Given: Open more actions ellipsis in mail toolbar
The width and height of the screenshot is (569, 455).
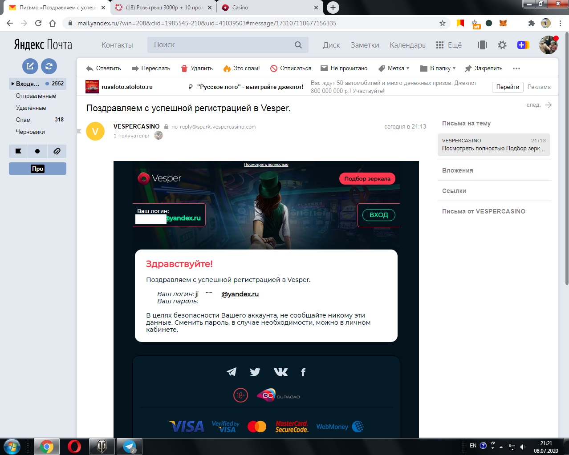Looking at the screenshot, I should 516,68.
